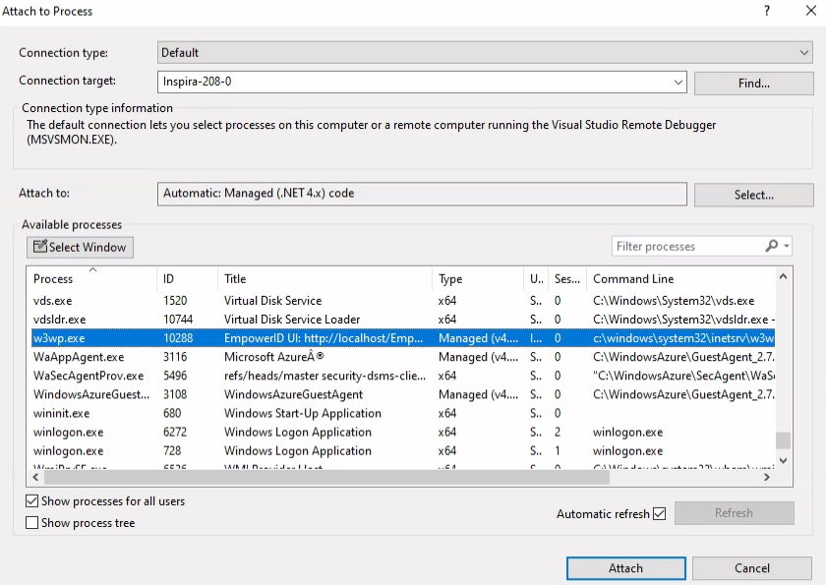Viewport: 826px width, 585px height.
Task: Click the Attach to field showing Managed code
Action: click(x=422, y=194)
